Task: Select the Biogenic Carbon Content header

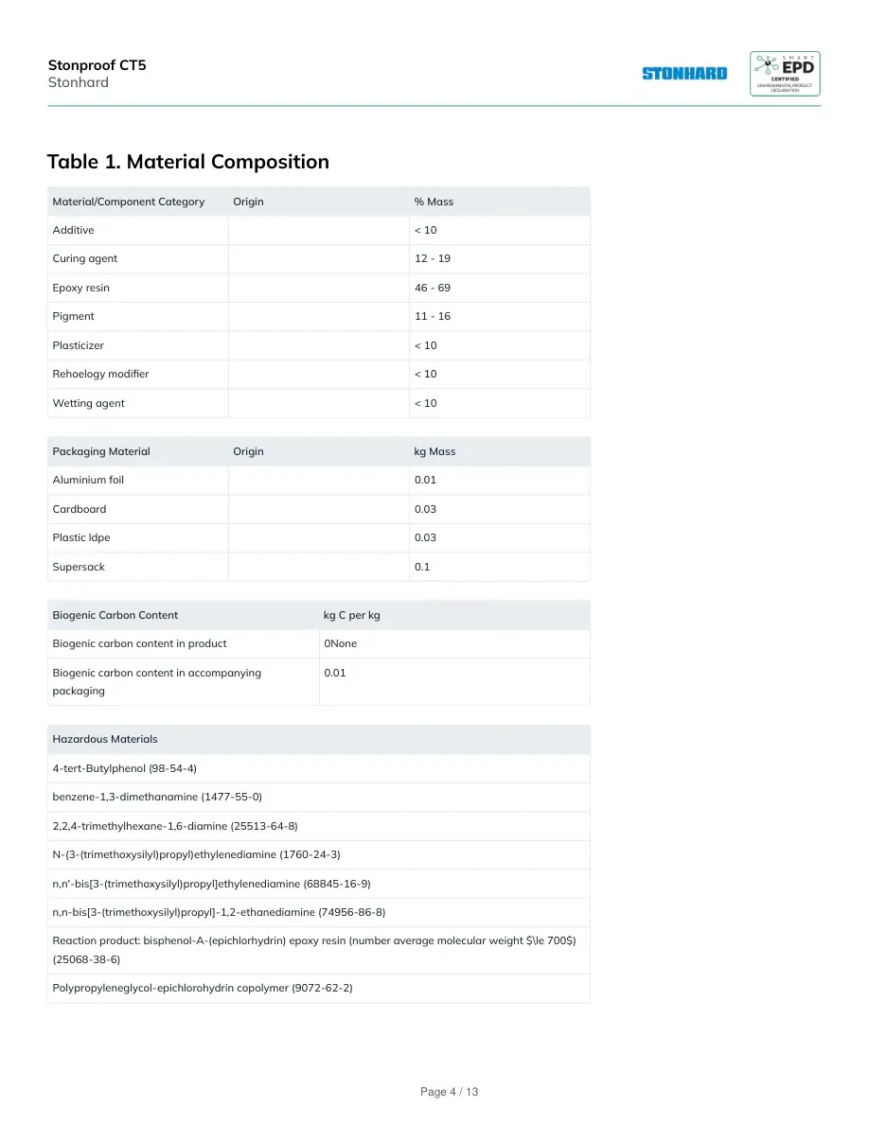Action: coord(115,615)
